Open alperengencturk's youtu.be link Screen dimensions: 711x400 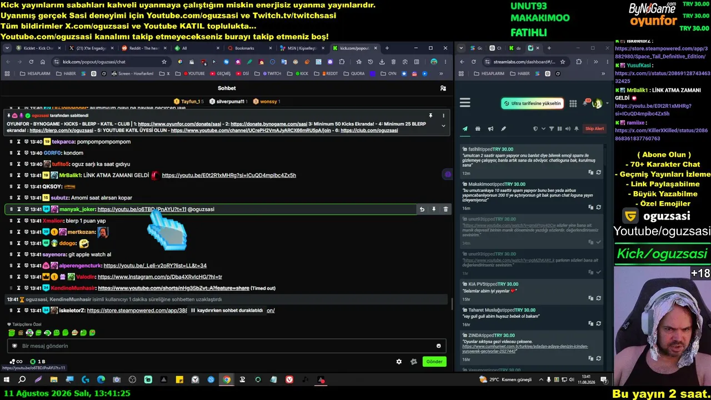[x=155, y=266]
